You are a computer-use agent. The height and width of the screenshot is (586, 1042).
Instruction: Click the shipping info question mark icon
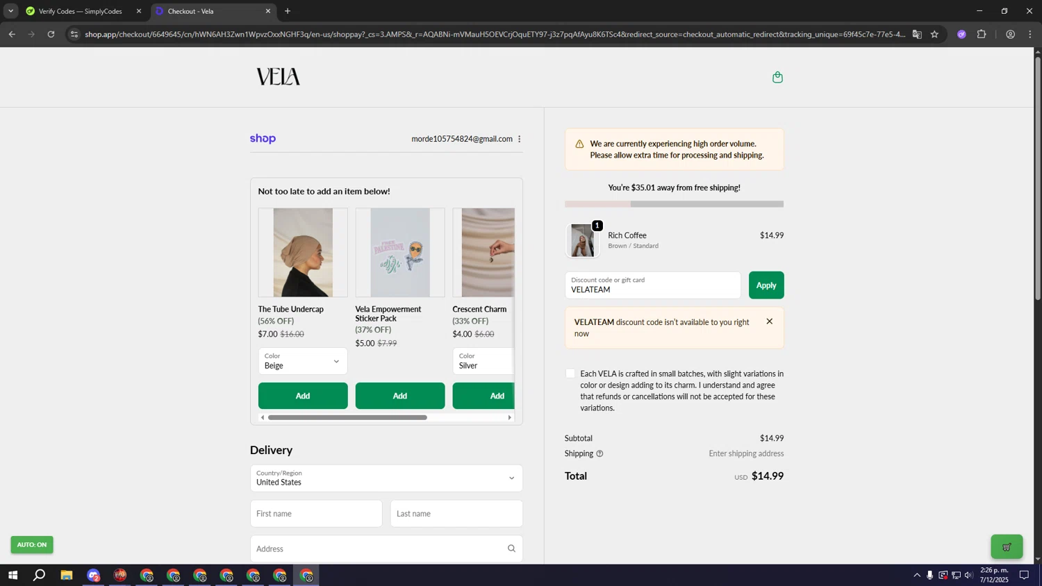[x=599, y=453]
